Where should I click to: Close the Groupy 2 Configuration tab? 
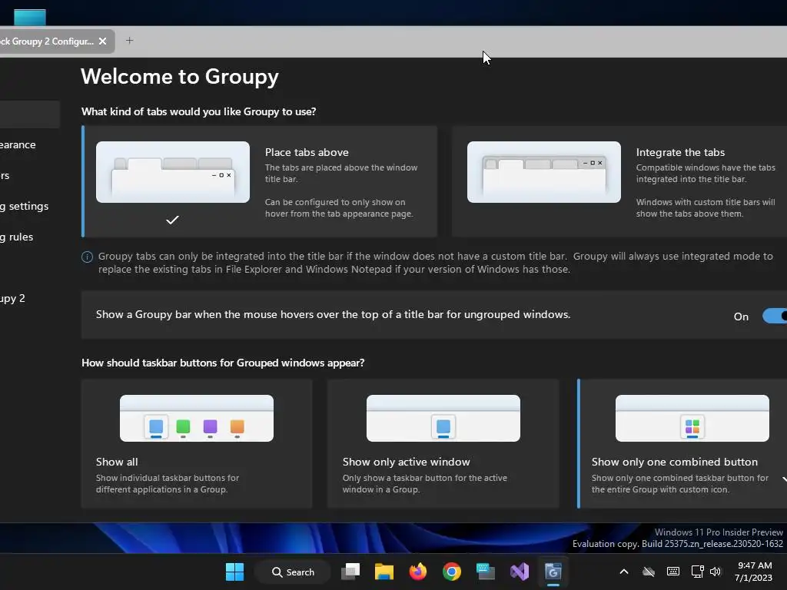(102, 41)
